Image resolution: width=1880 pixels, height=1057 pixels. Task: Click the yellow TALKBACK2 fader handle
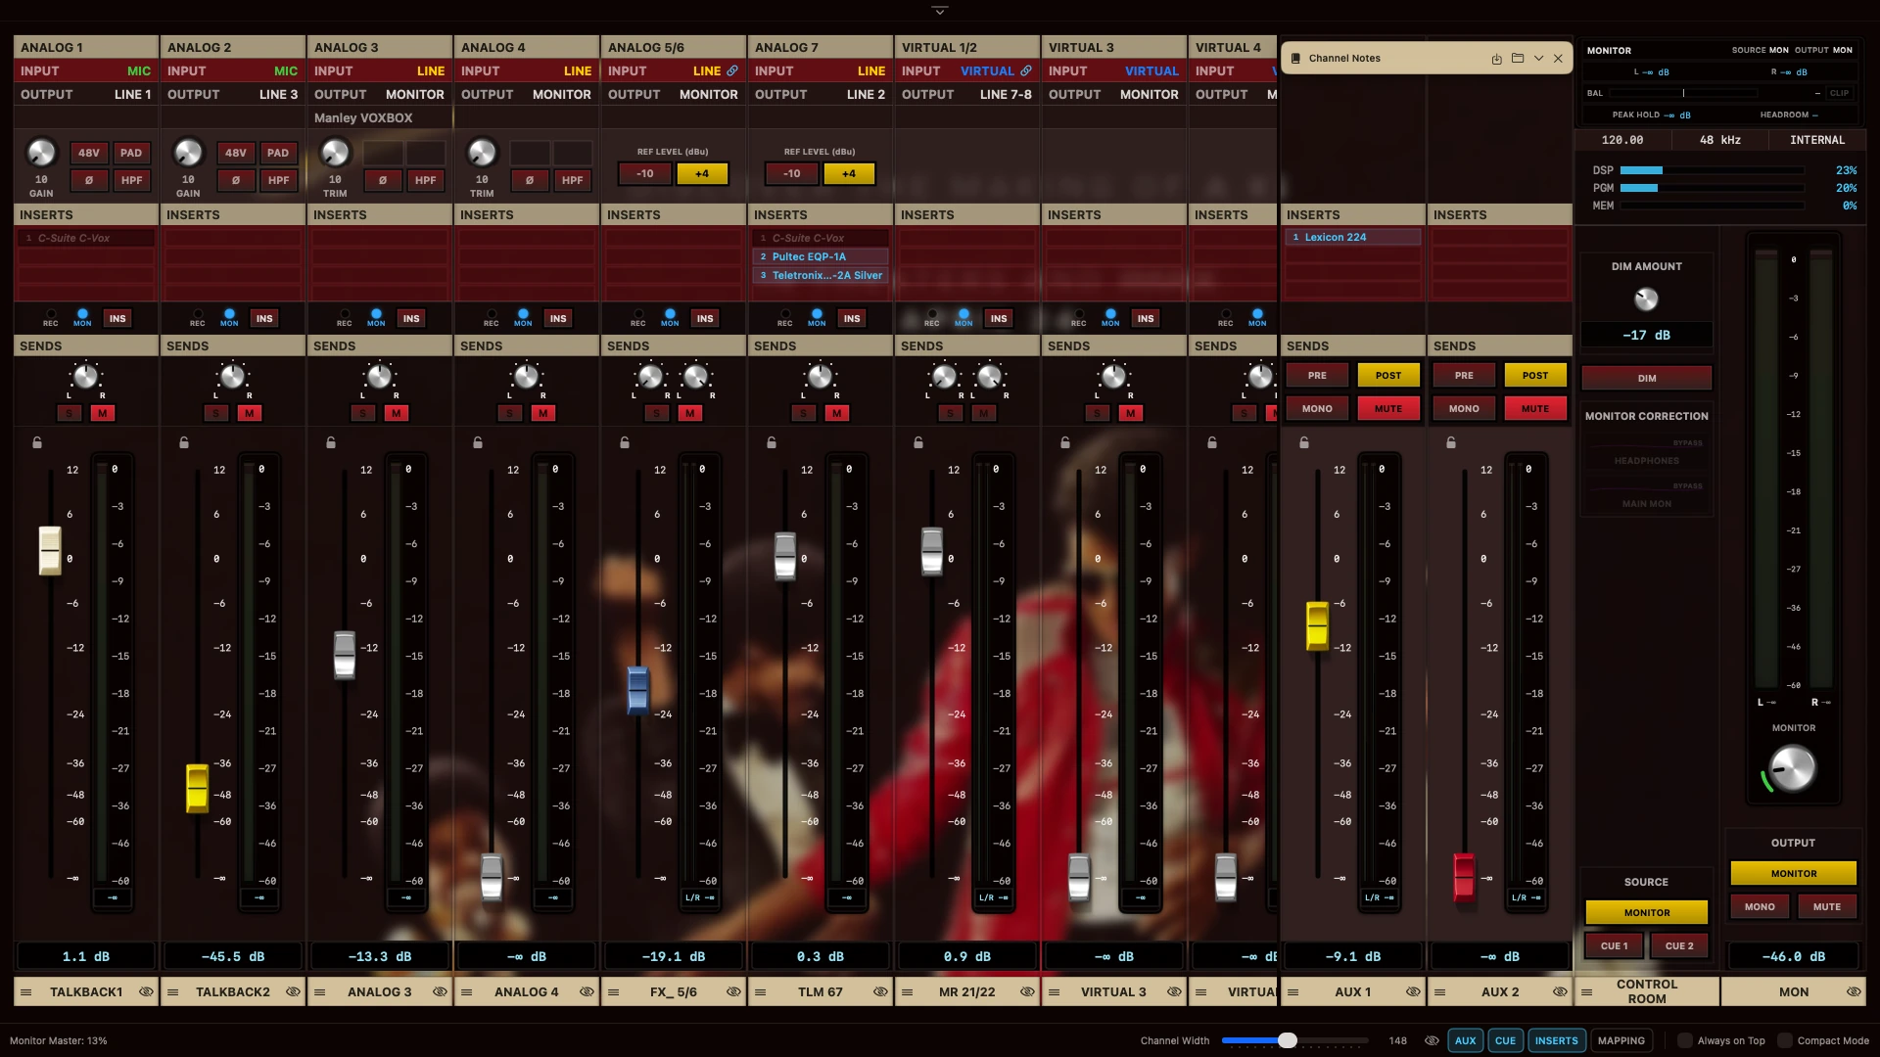197,788
